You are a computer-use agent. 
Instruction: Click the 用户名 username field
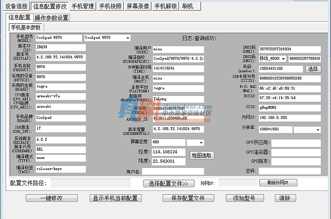[173, 171]
